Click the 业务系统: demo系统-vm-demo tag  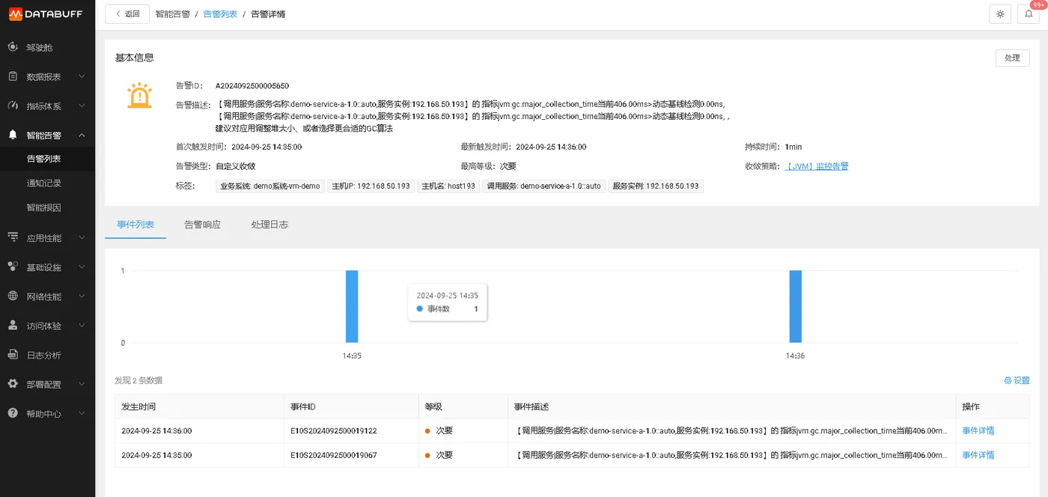click(270, 186)
